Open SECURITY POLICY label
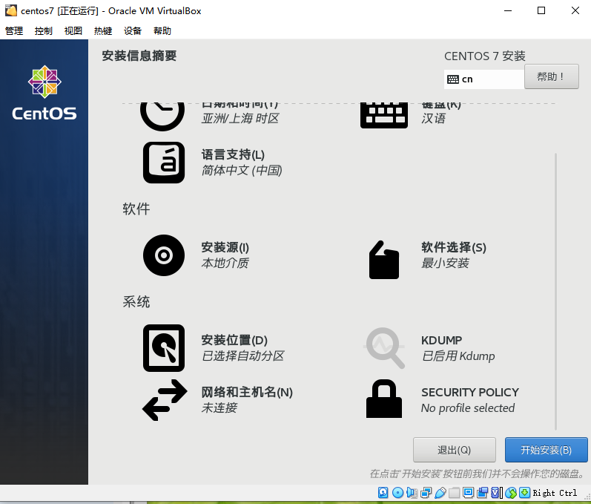The height and width of the screenshot is (504, 591). click(470, 393)
